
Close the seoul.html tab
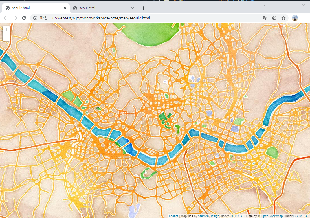tap(133, 8)
